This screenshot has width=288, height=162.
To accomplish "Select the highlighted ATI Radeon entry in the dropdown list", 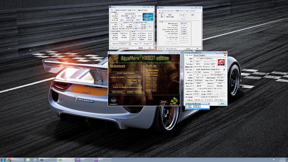I will coord(197,109).
